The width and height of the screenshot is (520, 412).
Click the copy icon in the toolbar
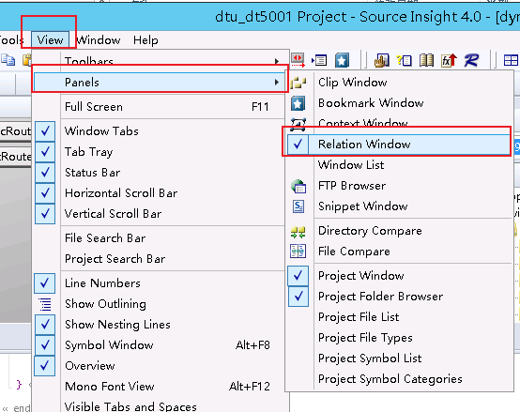[8, 60]
